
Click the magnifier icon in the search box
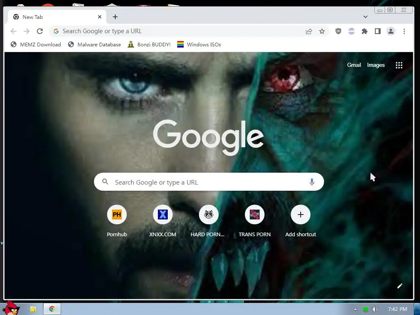click(x=105, y=182)
